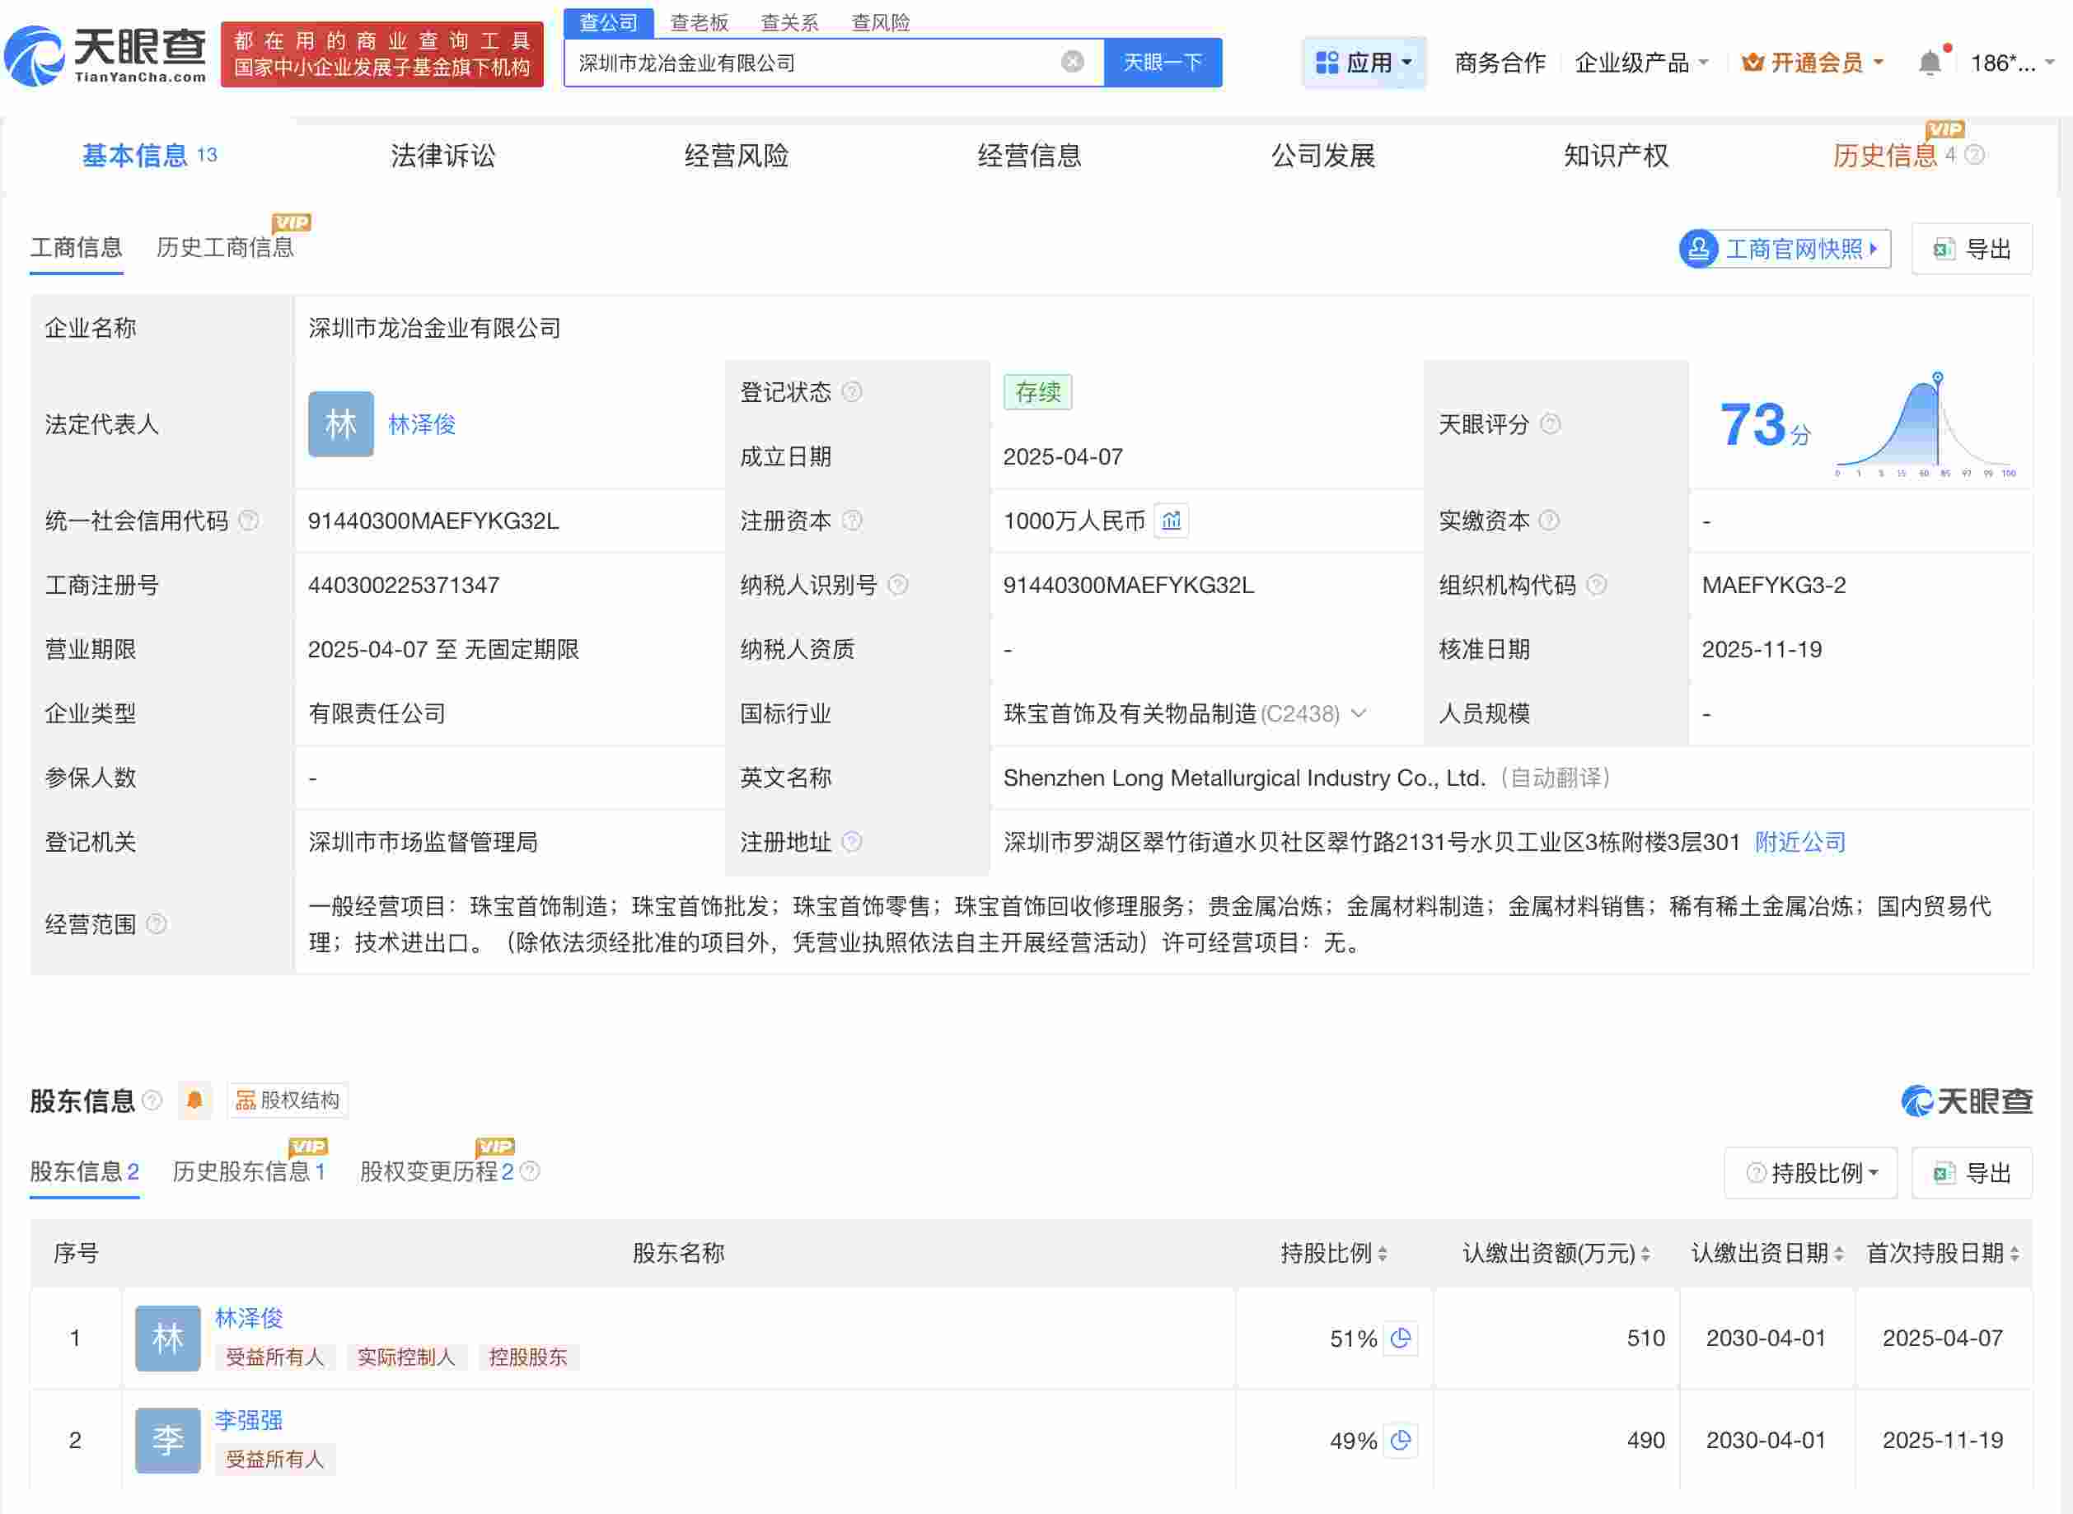The height and width of the screenshot is (1514, 2073).
Task: Click the pie chart icon next to 51%
Action: (x=1399, y=1338)
